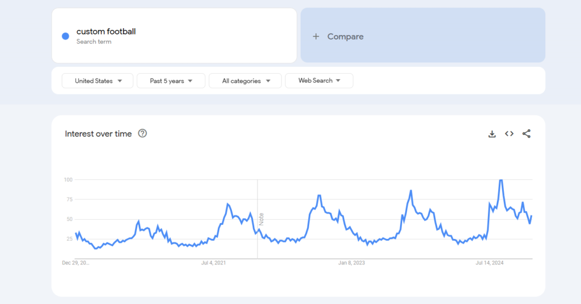Click the Search term subtitle text
The image size is (581, 304).
94,42
